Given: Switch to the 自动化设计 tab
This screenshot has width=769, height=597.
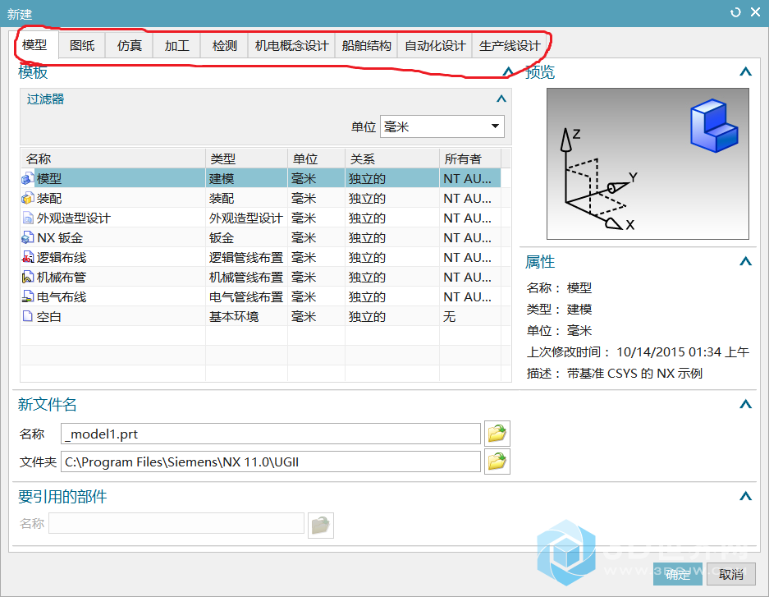Looking at the screenshot, I should pos(435,46).
